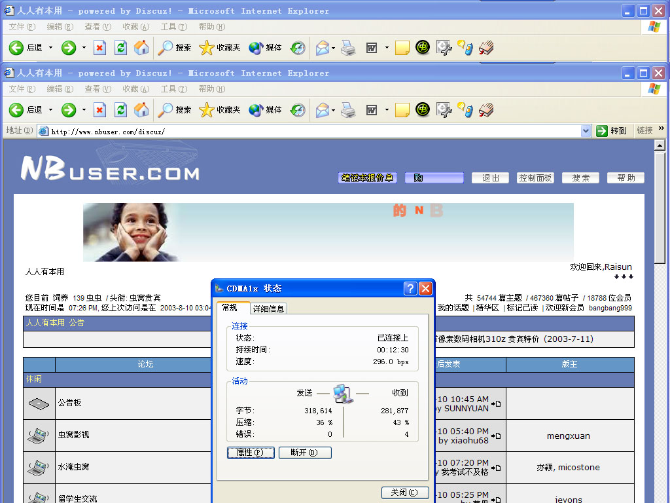Click the Messenger icon in the front IE toolbar
This screenshot has width=670, height=503.
click(x=465, y=109)
